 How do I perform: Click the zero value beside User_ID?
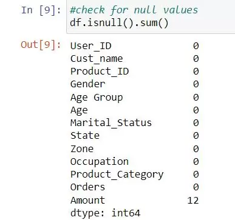pos(196,46)
